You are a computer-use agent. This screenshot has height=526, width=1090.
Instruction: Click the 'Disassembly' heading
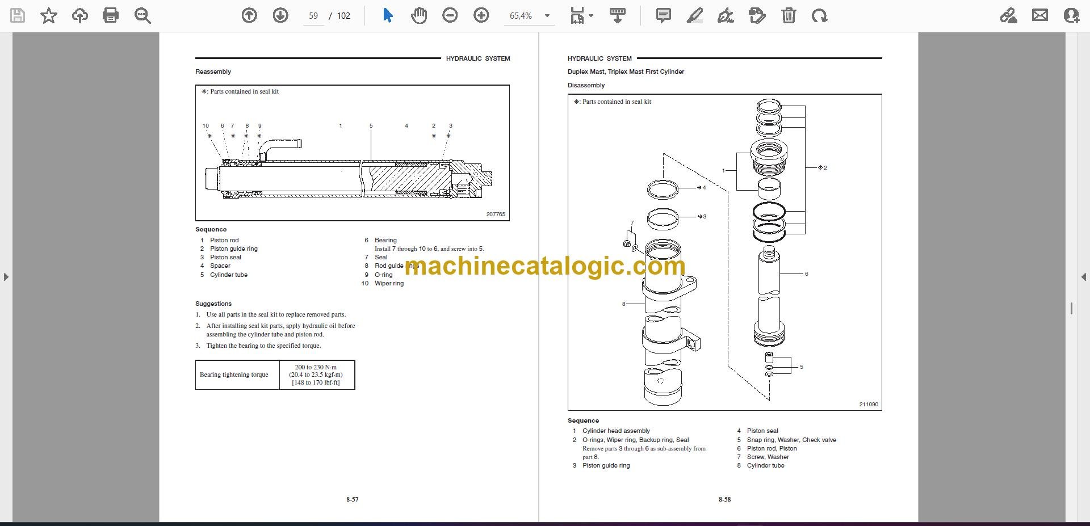(x=586, y=85)
